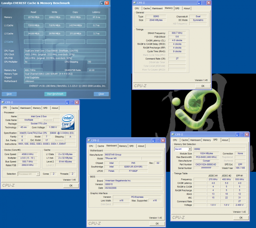The image size is (256, 228).
Task: Open Cache tab in CPU-Z Memory window
Action: click(x=146, y=8)
